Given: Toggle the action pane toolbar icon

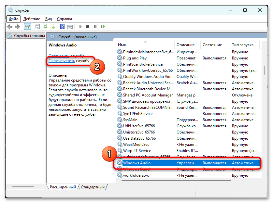Looking at the screenshot, I should coord(70,27).
